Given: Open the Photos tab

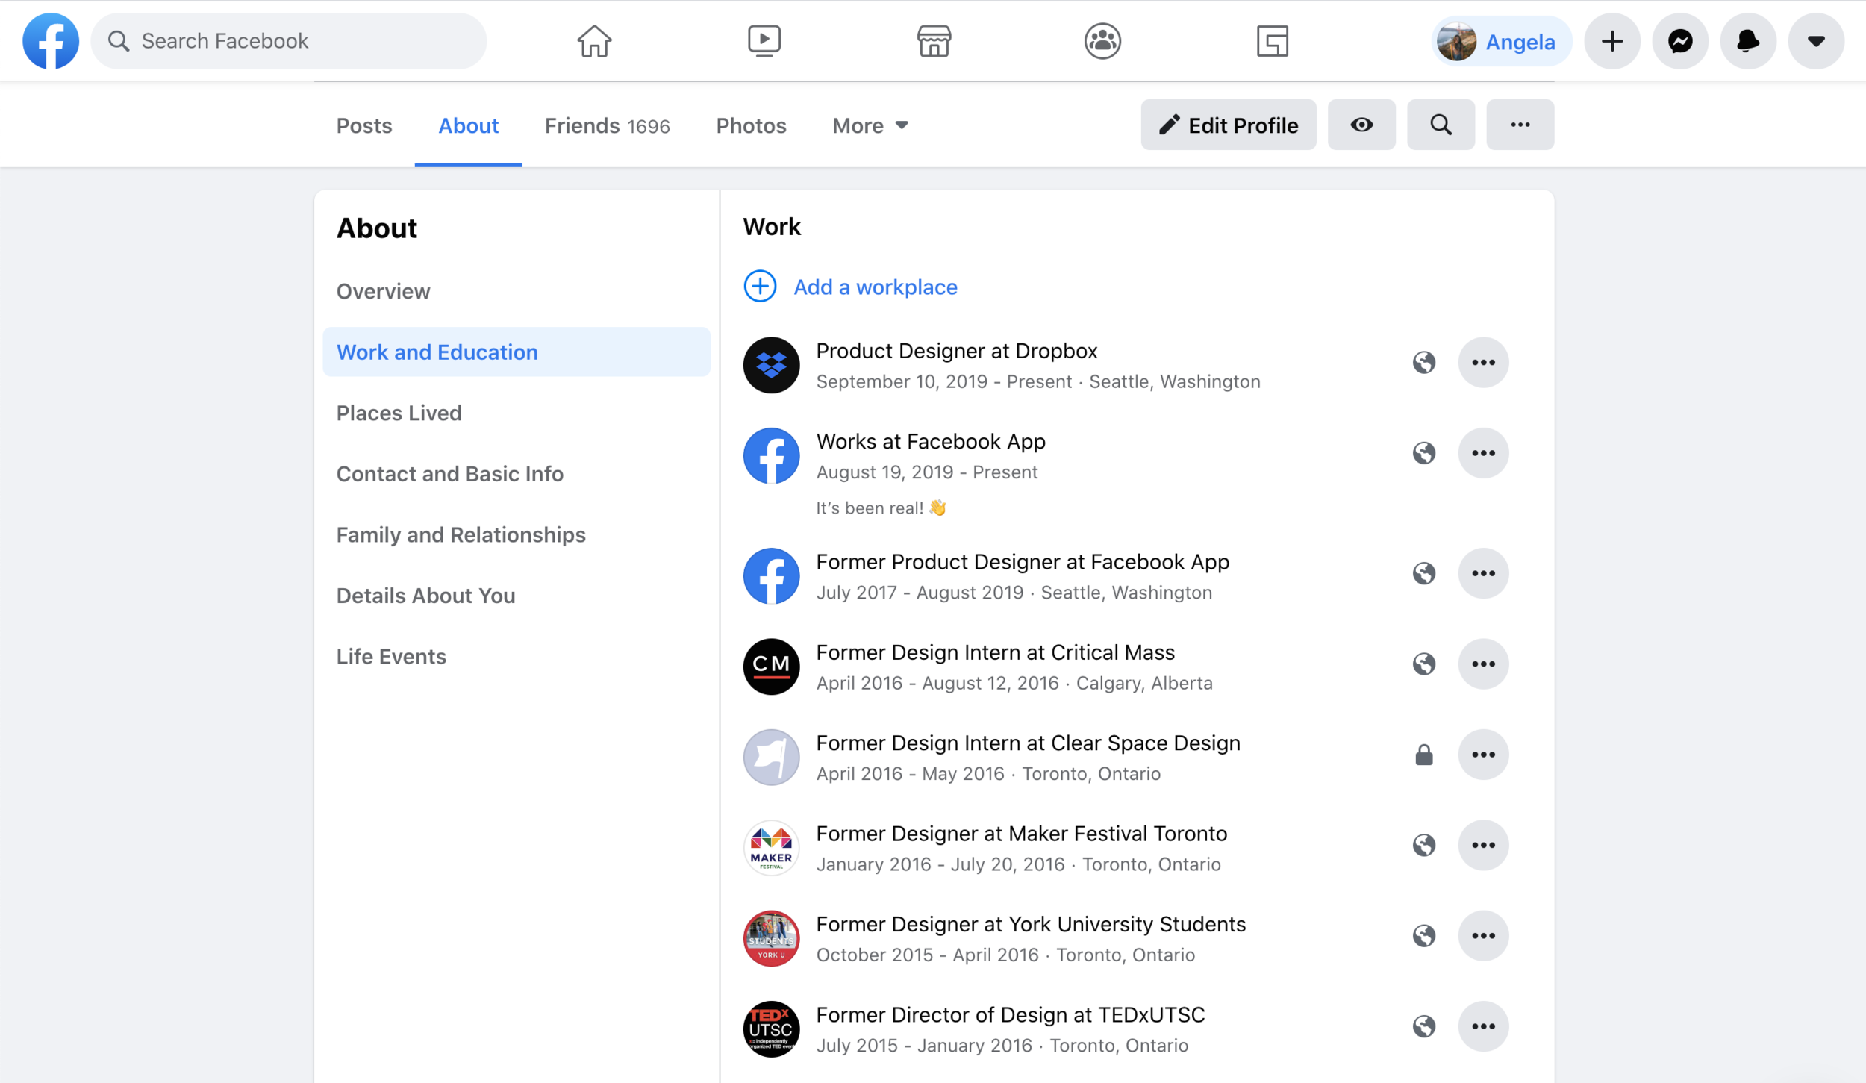Looking at the screenshot, I should click(x=751, y=125).
